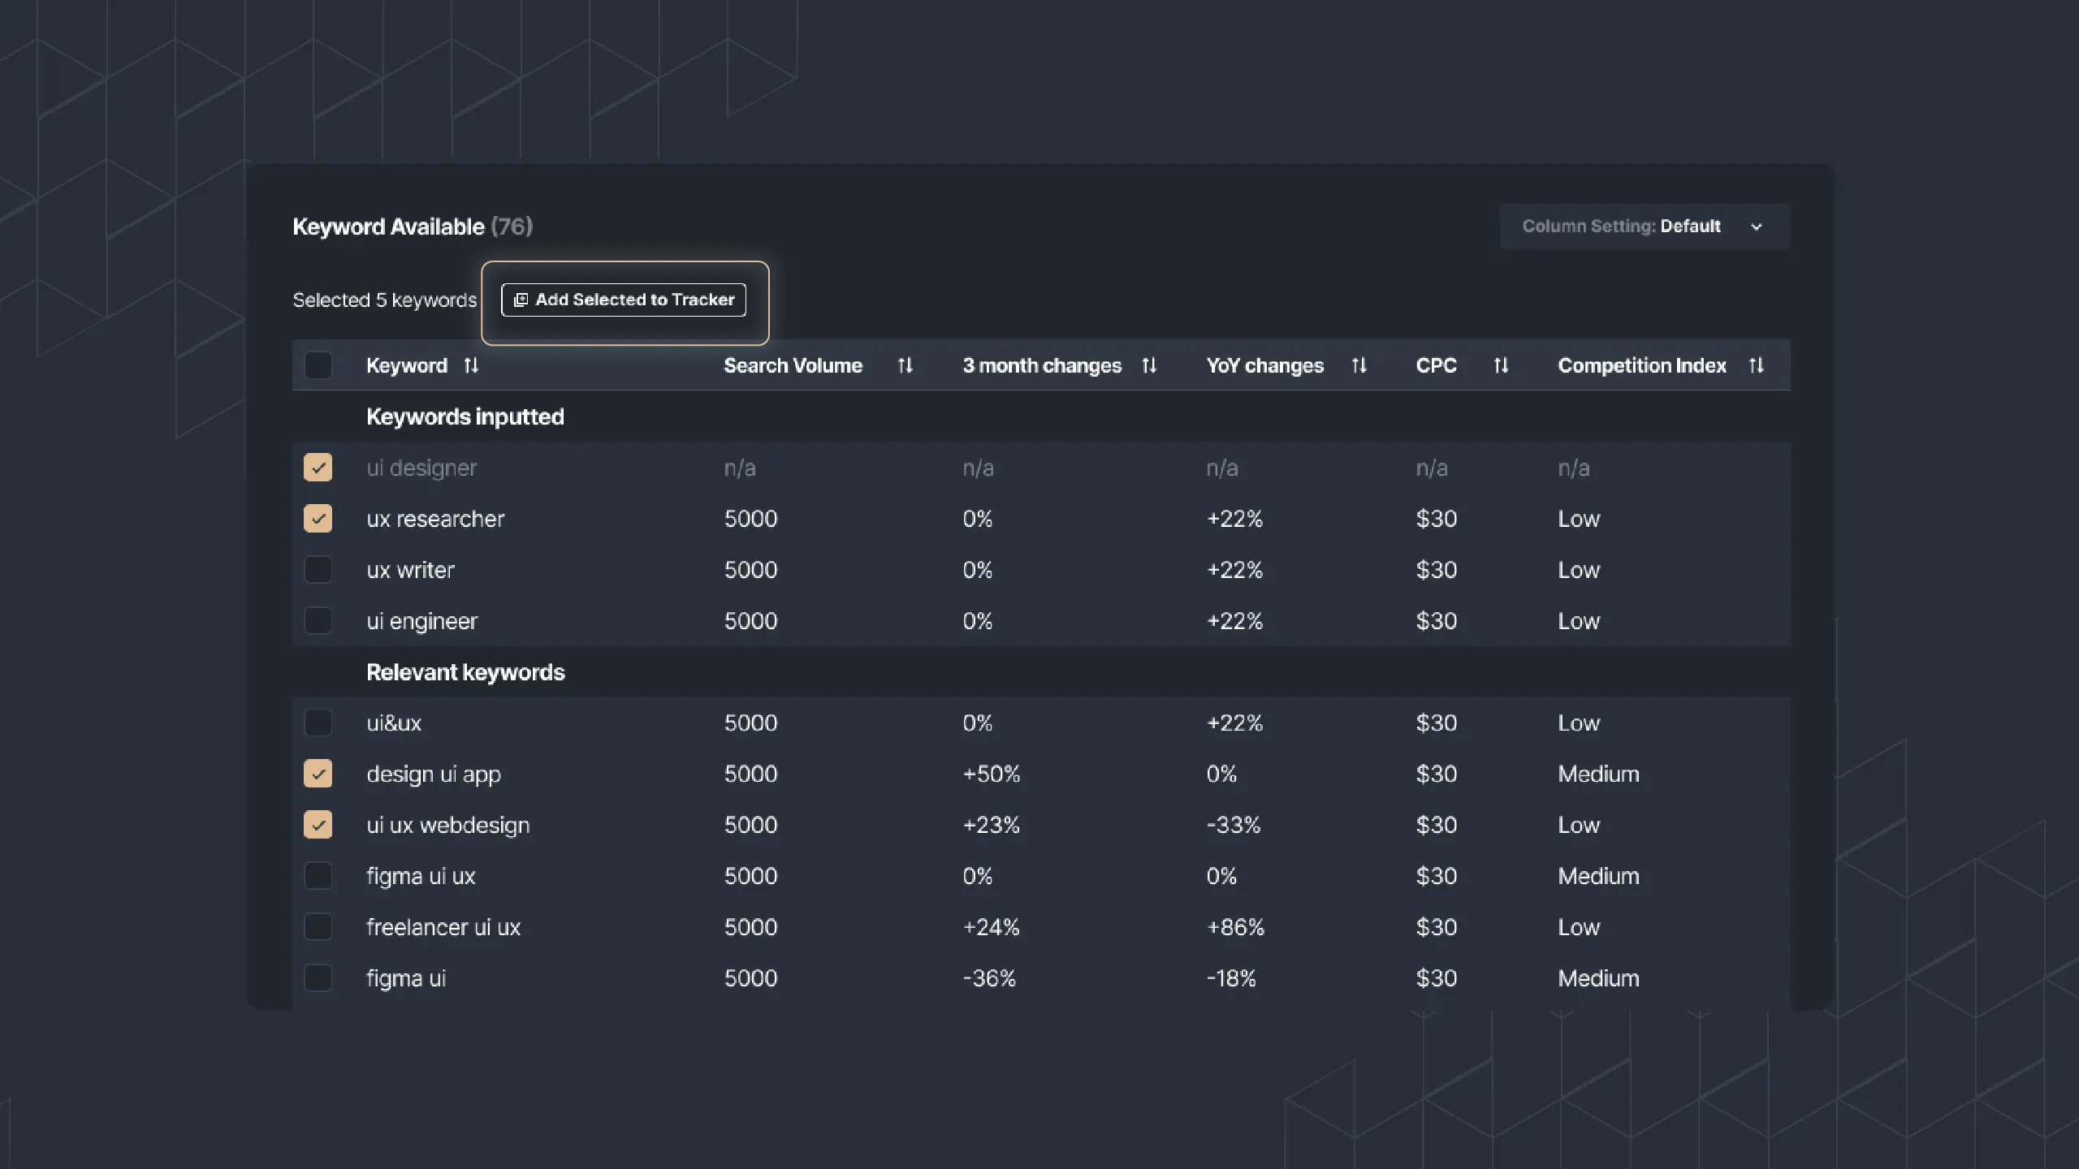Screen dimensions: 2079x1169
Task: Uncheck the ui designer checkbox
Action: pyautogui.click(x=318, y=468)
